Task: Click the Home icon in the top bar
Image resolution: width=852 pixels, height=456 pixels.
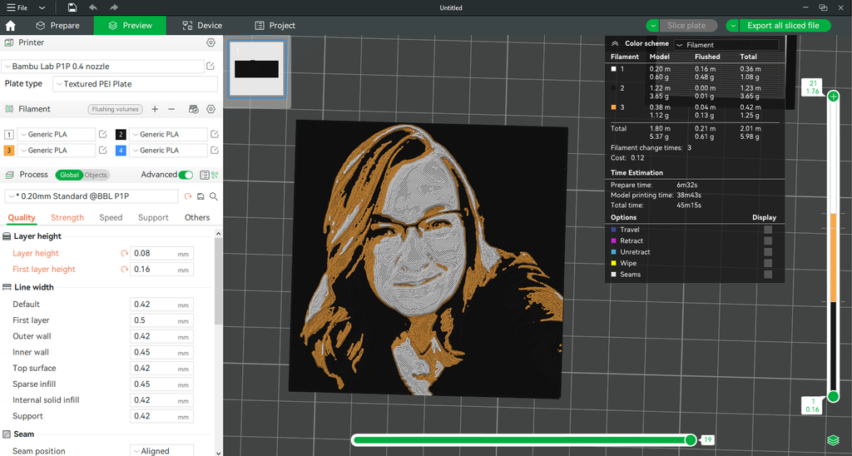Action: tap(11, 26)
